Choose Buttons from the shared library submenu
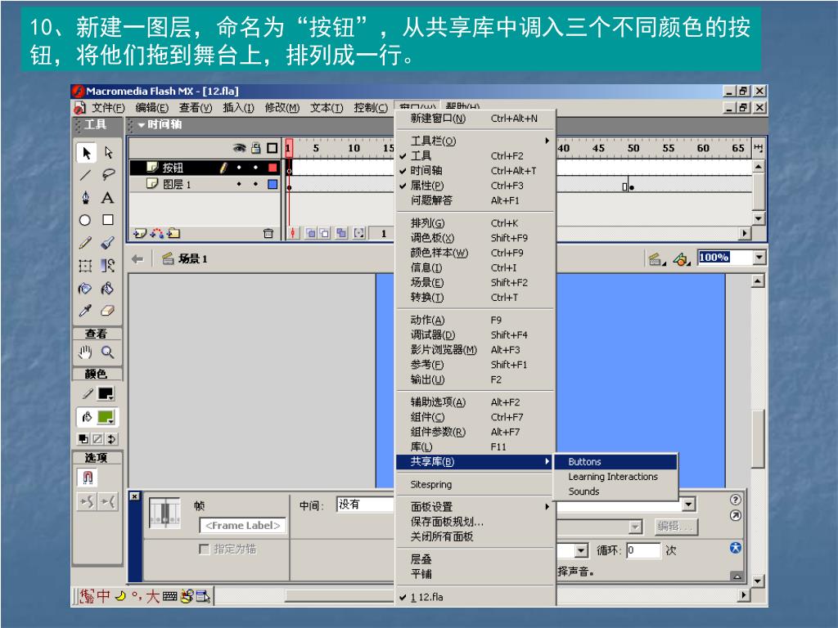The image size is (838, 628). (x=615, y=462)
